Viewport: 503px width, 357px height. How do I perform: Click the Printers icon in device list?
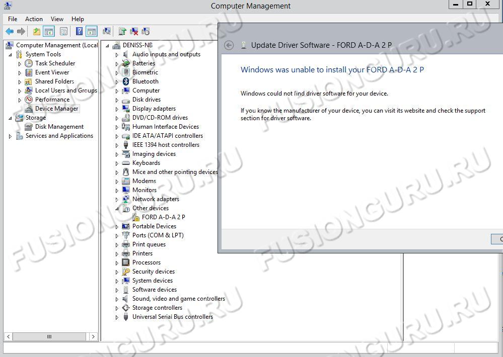(126, 253)
